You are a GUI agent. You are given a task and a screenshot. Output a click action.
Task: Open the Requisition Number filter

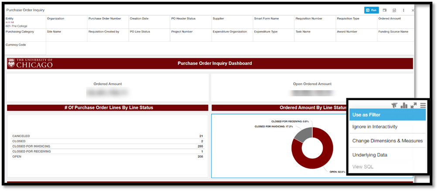(x=315, y=22)
